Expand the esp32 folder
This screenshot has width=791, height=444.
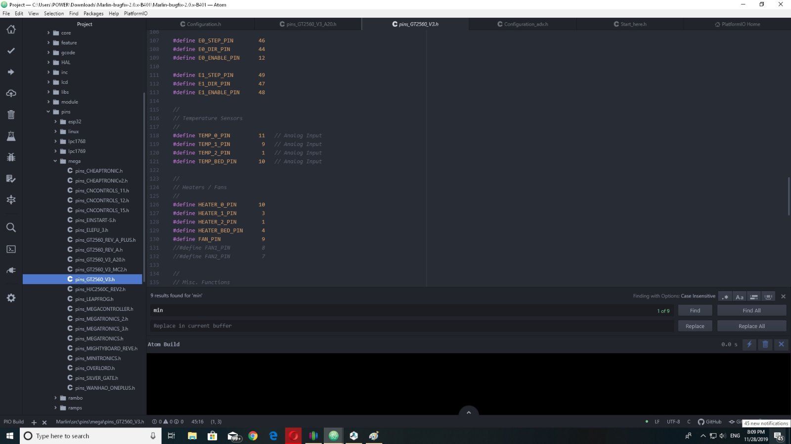55,122
